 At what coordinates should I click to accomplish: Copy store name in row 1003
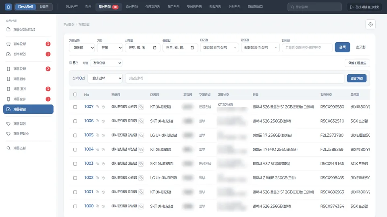point(141,164)
